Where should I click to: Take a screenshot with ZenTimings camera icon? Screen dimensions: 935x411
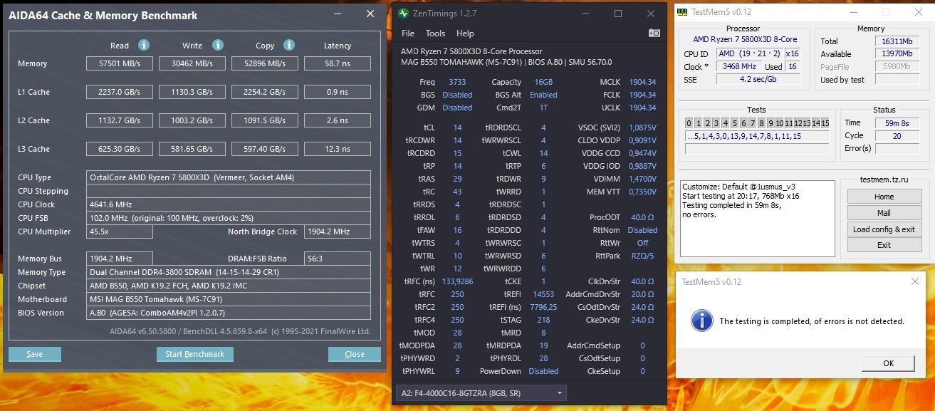click(x=654, y=33)
